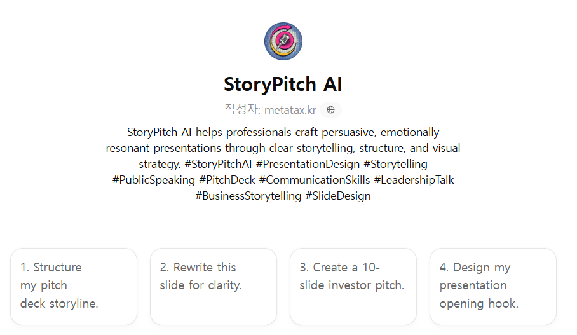Click the #SlideDesign hashtag

(338, 196)
